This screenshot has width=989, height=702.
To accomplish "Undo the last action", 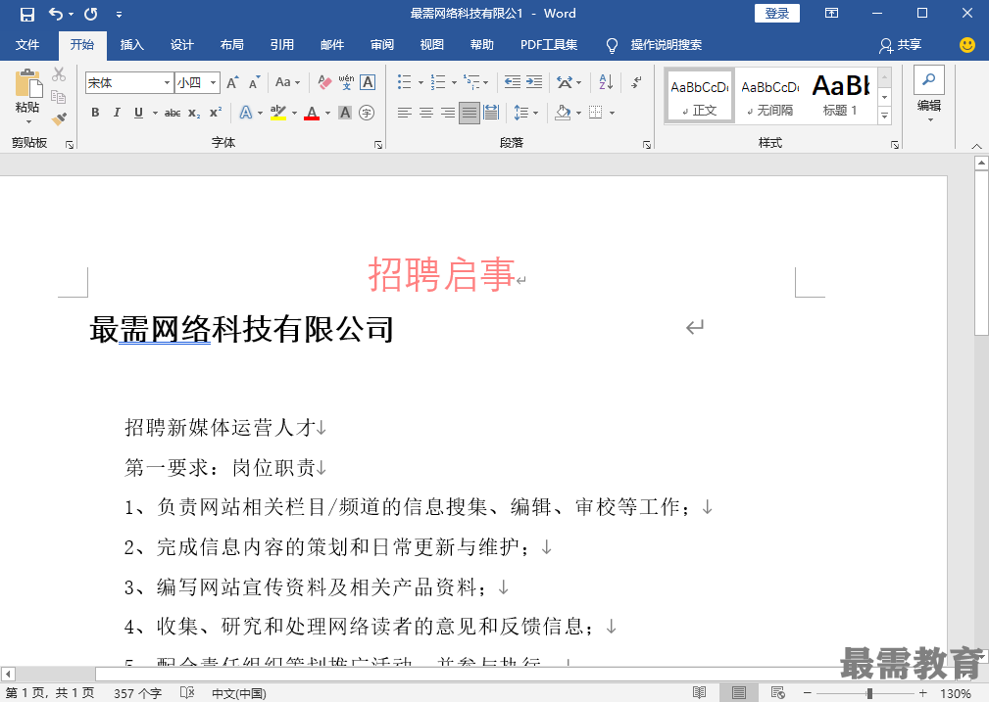I will click(56, 14).
